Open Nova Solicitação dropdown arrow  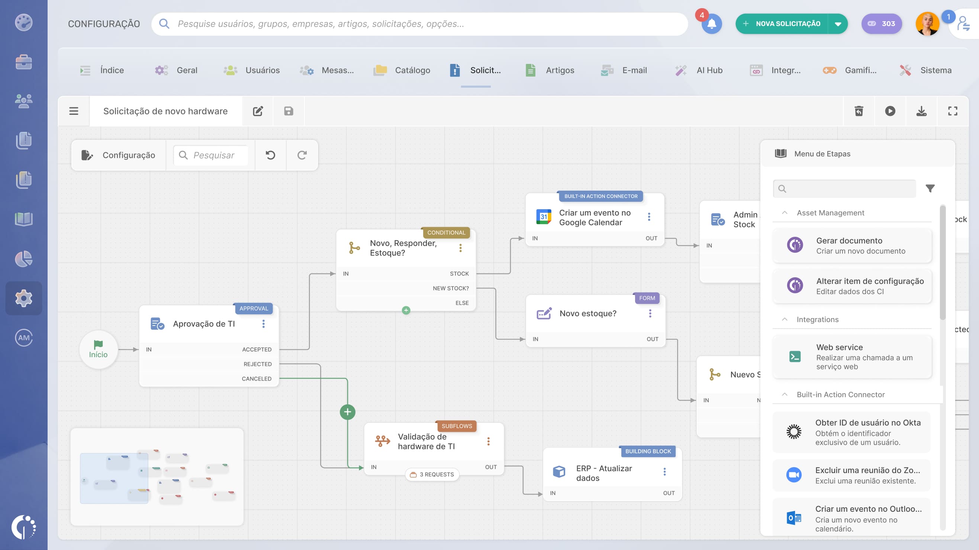(x=838, y=24)
